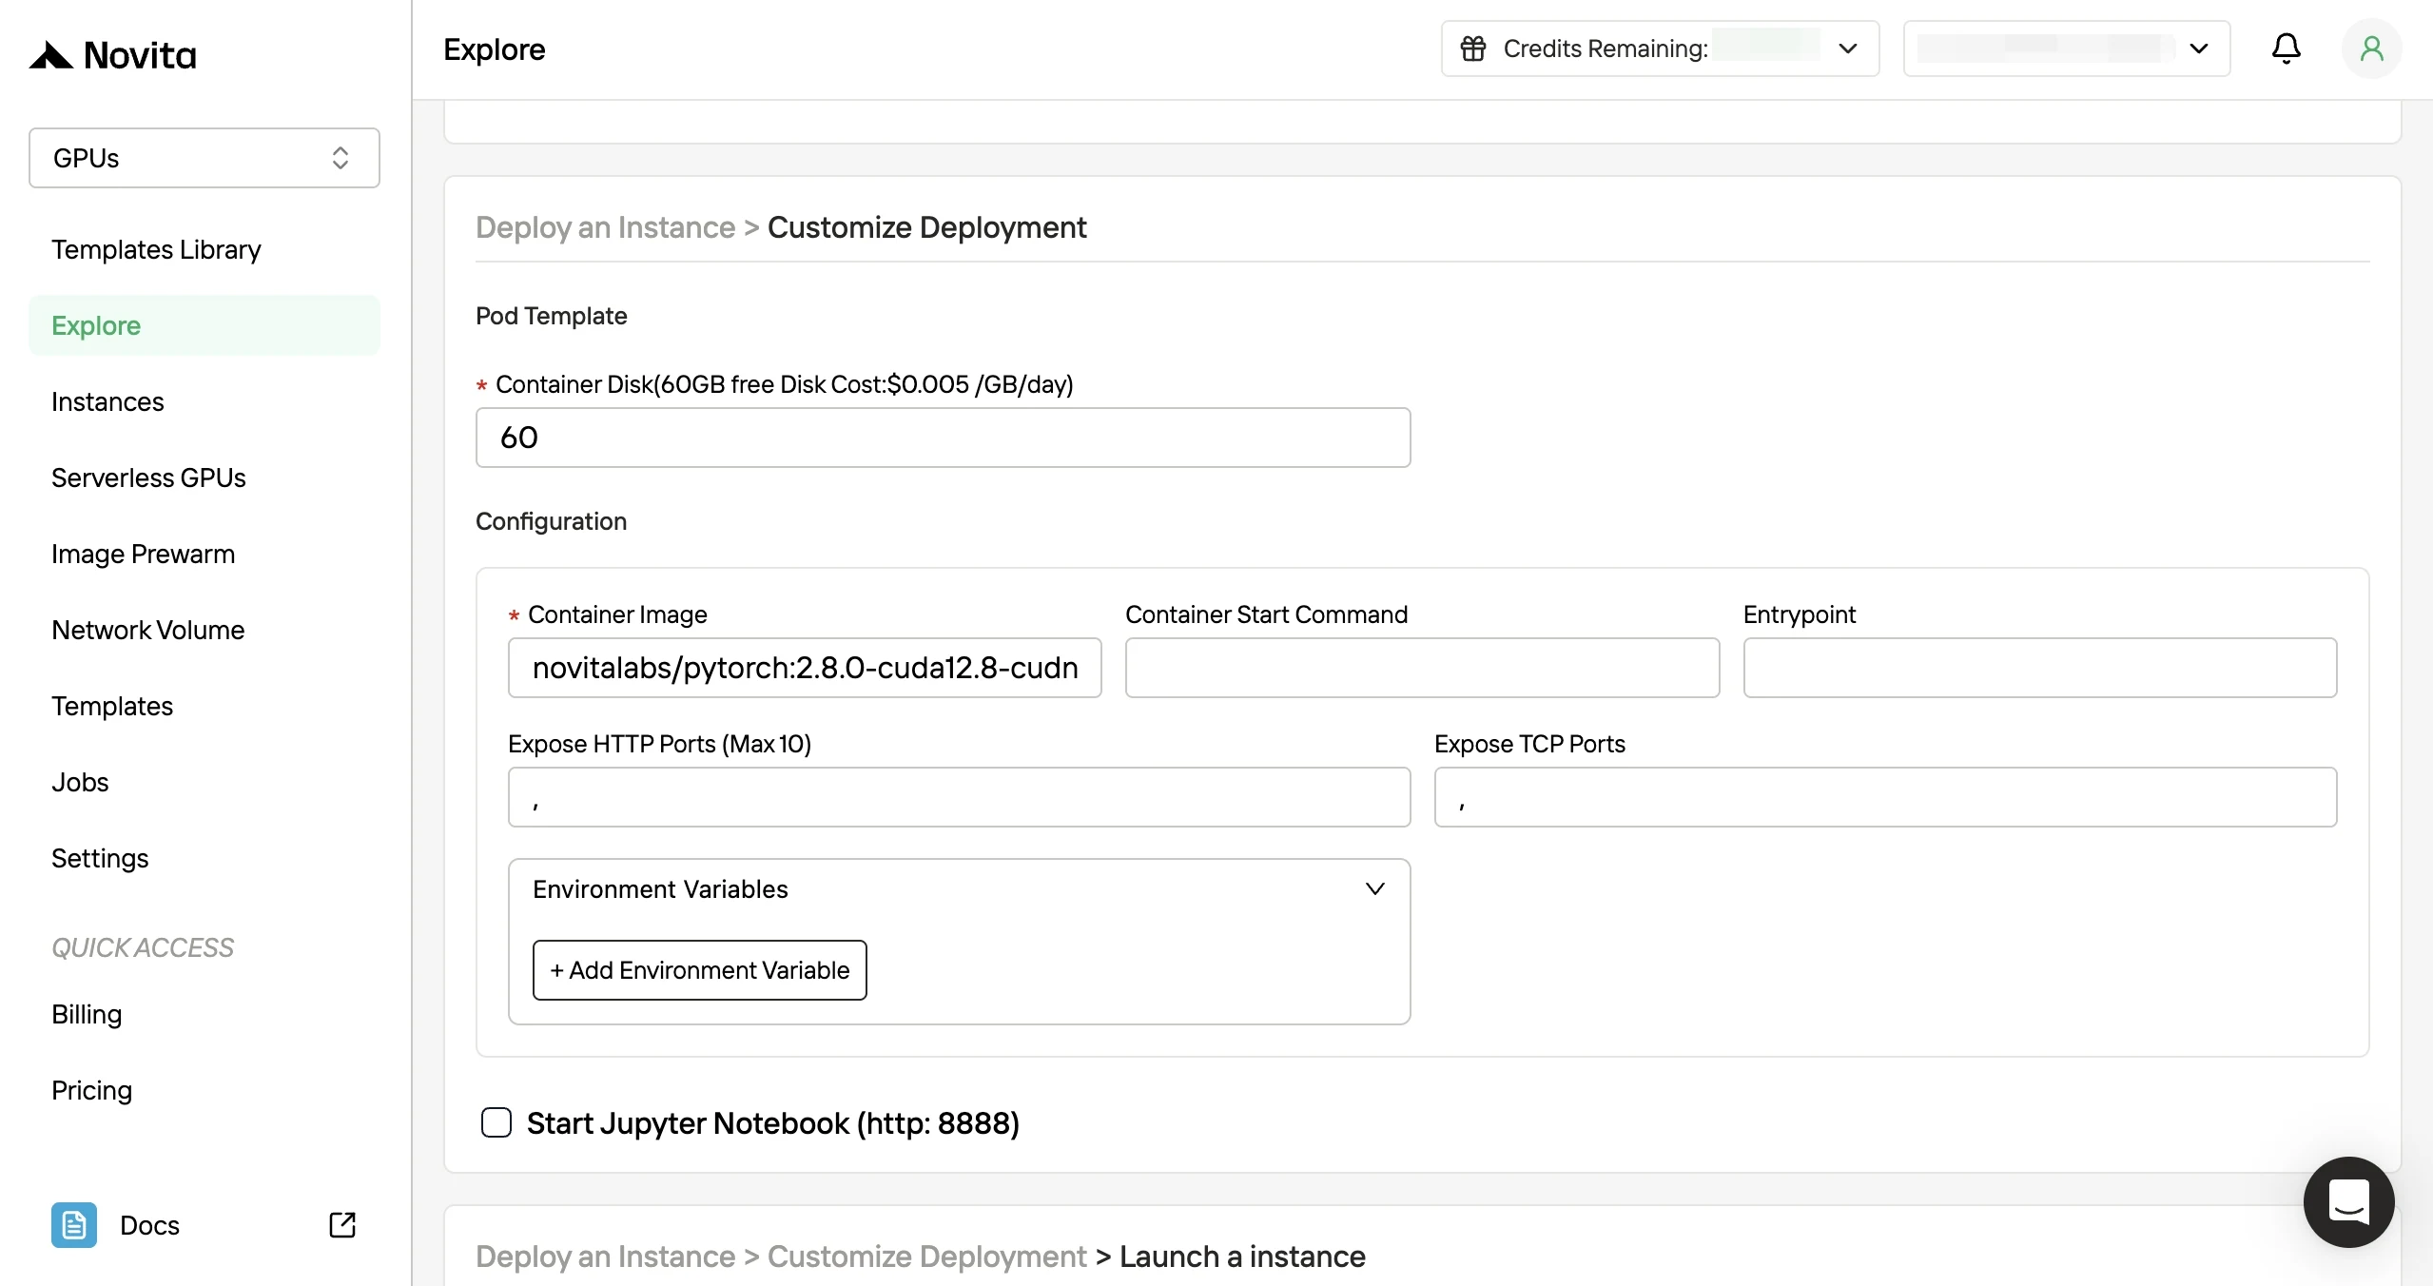Collapse the Environment Variables section
Screen dimensions: 2433x1286
(x=1374, y=888)
